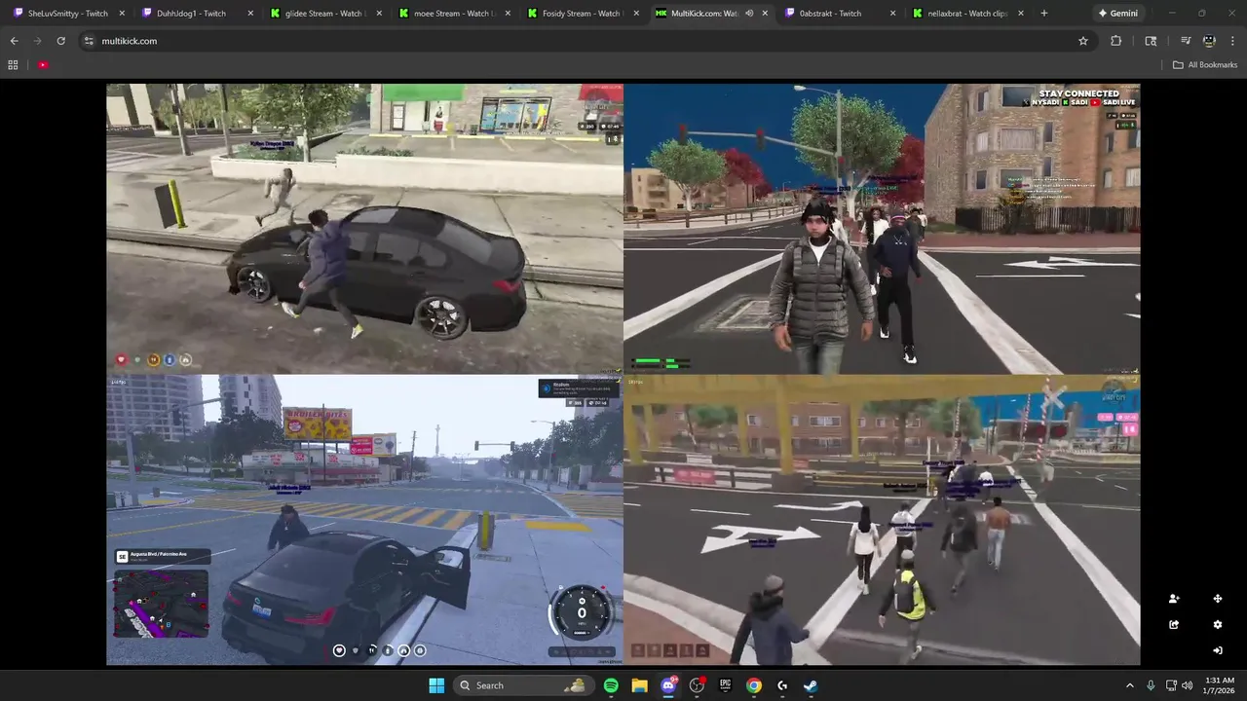Click the multikick.com address bar
The image size is (1247, 701).
coord(585,41)
